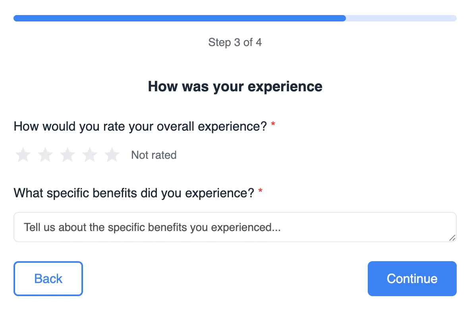Click the red asterisk beside the rating question

click(x=273, y=126)
